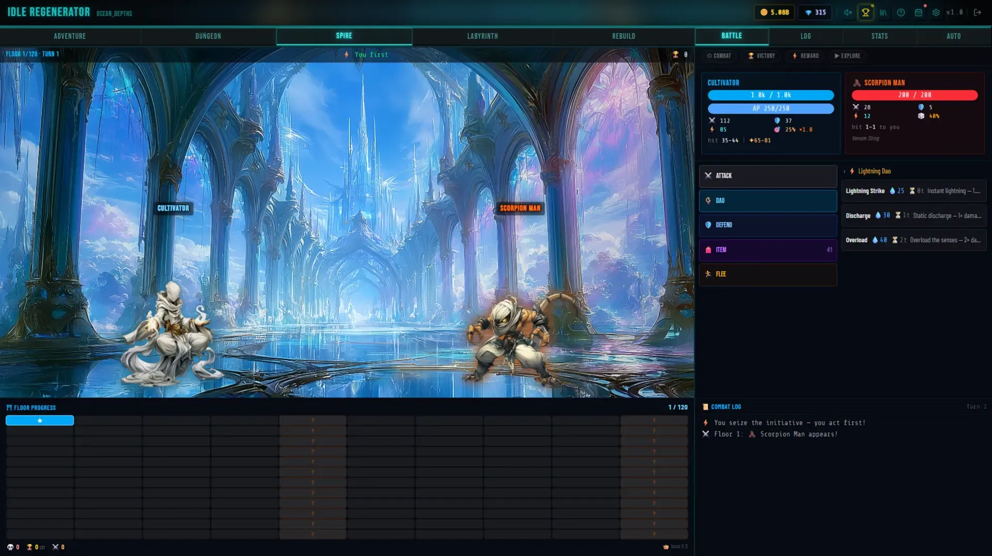Open the Stats panel tab

[x=880, y=36]
